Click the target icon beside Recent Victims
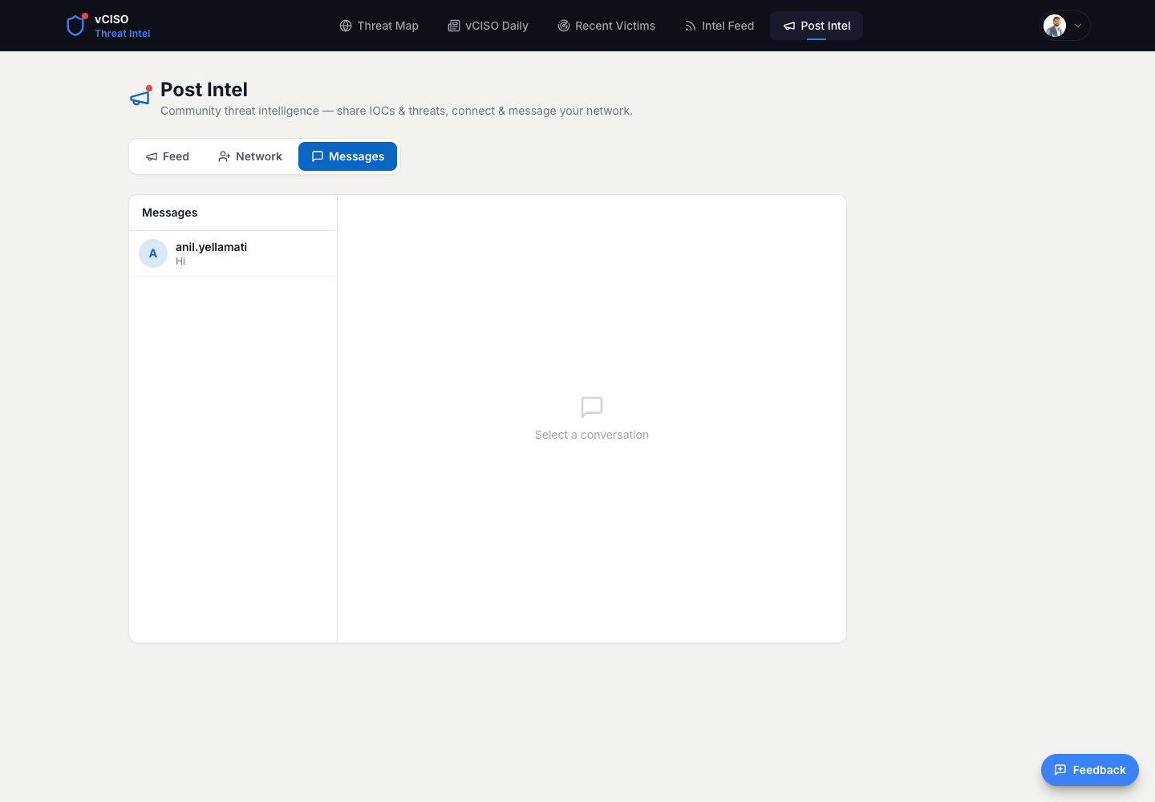Screen dimensions: 1155x802 [x=564, y=26]
